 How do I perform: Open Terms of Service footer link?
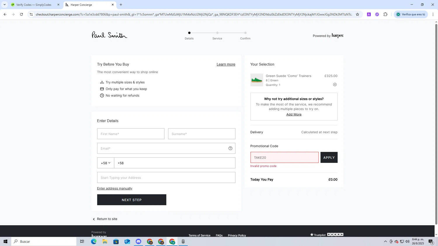(199, 235)
